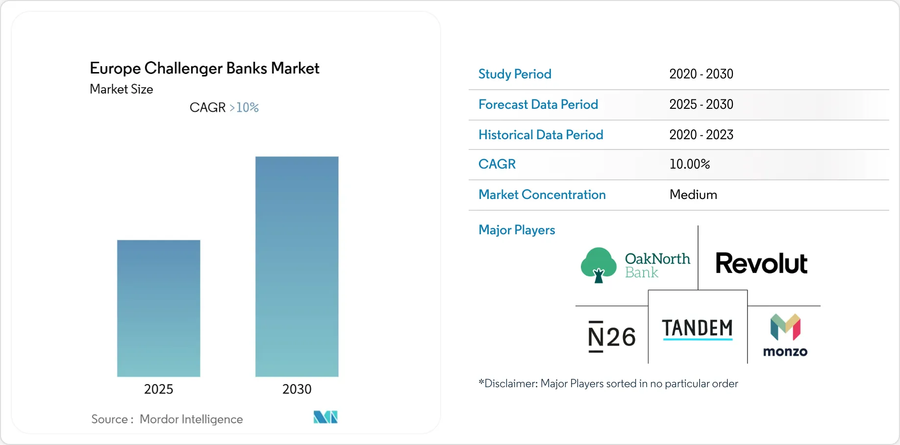Click the CAGR row label in table
Viewport: 900px width, 445px height.
pyautogui.click(x=497, y=164)
